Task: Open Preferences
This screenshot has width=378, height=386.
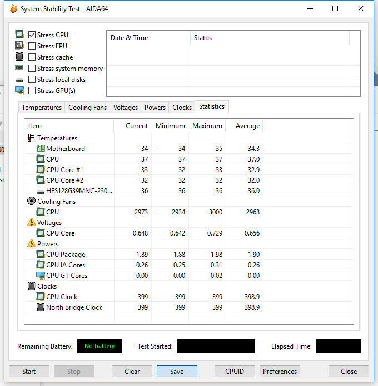Action: pos(280,371)
